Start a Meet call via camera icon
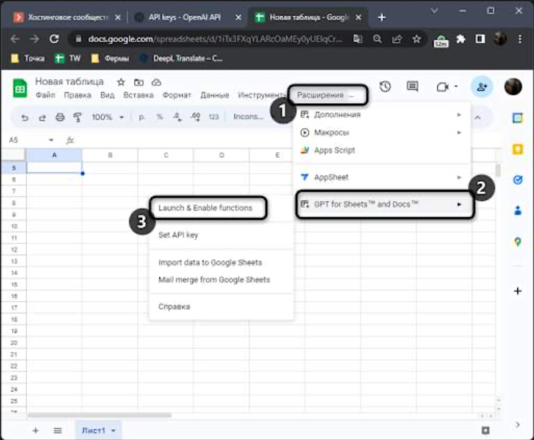The image size is (534, 440). (x=442, y=86)
